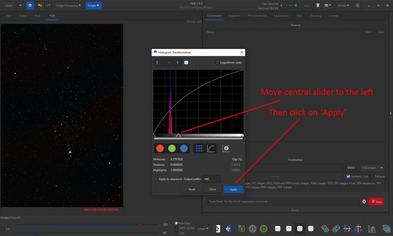Click the zoom to fit icon
This screenshot has width=393, height=236.
coord(300,229)
